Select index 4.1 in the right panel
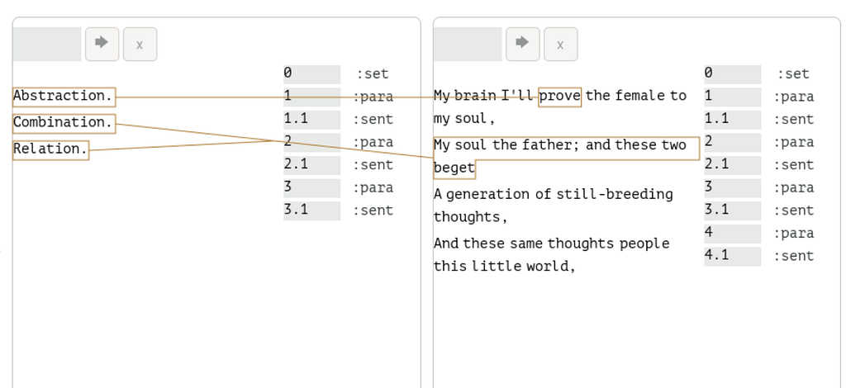 tap(733, 257)
